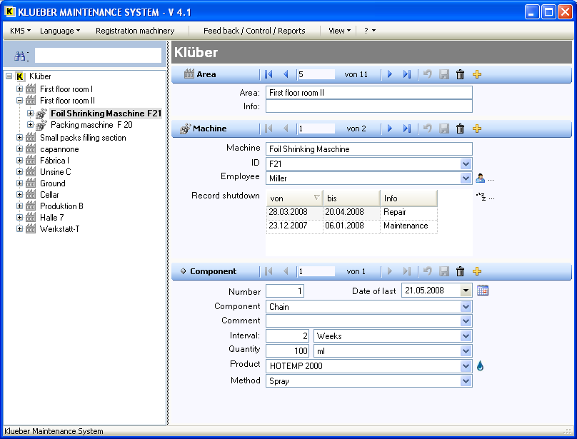Click the component Number field

285,291
